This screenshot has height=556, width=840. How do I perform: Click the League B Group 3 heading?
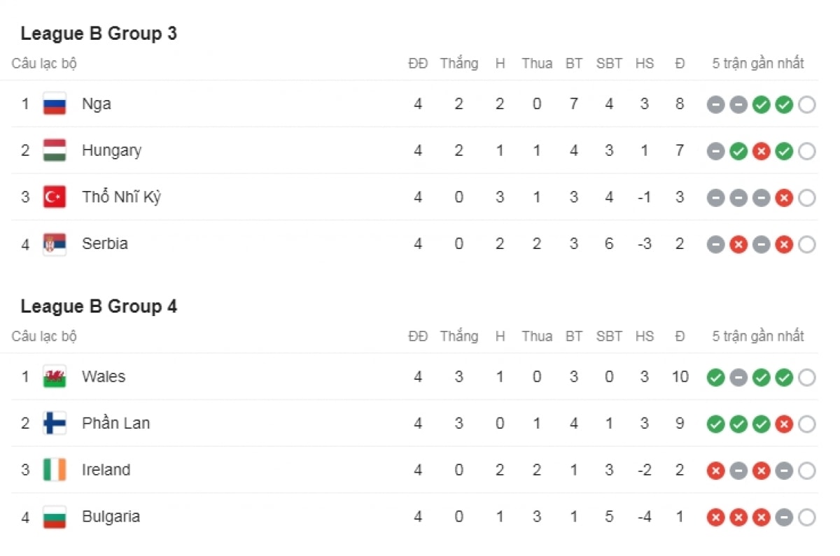coord(99,34)
